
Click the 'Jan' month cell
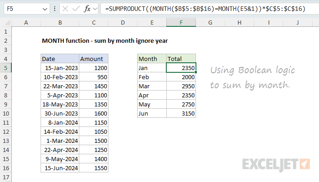tap(152, 68)
